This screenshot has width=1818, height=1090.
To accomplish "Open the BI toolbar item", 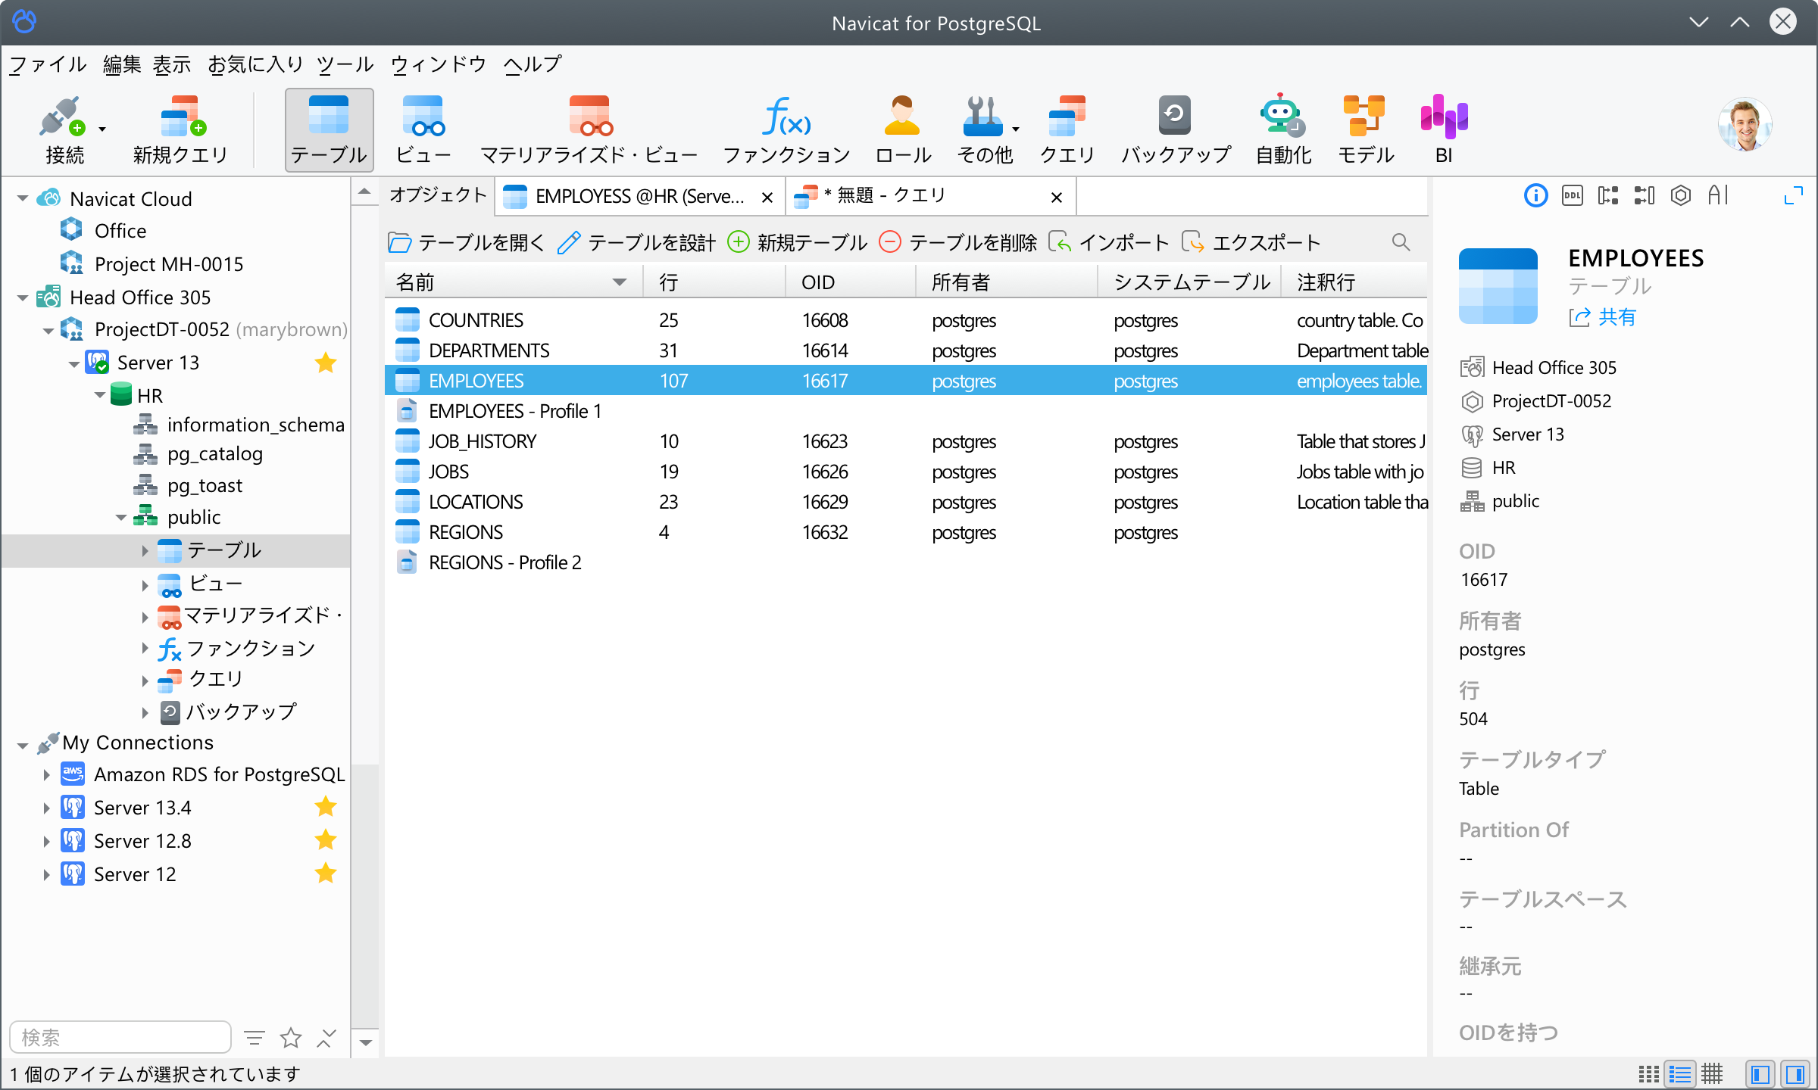I will [1444, 130].
